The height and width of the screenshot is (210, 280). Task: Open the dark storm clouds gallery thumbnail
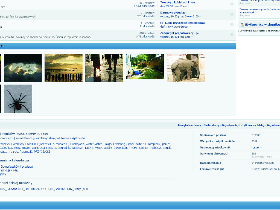click(23, 68)
